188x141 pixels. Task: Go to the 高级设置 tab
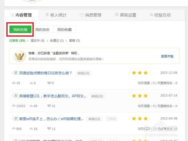pos(125,15)
